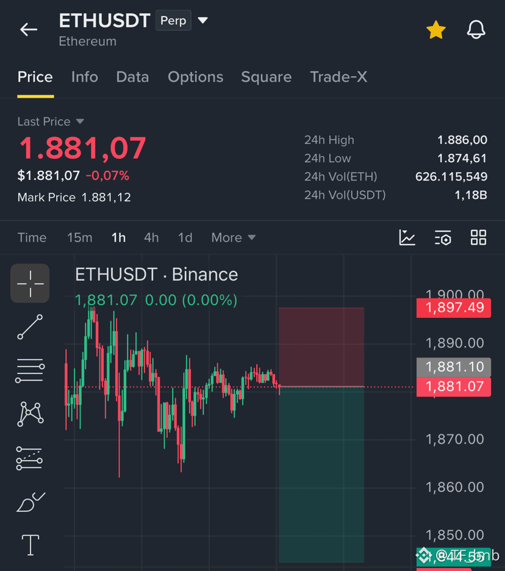Viewport: 505px width, 571px height.
Task: Select the XABCD pattern tool
Action: (30, 414)
